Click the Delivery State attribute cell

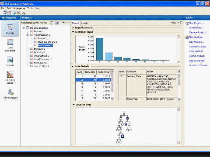coord(136,85)
